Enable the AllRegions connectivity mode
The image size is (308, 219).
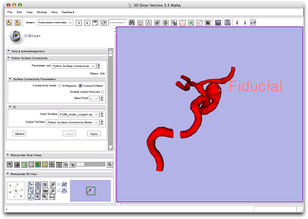(60, 86)
